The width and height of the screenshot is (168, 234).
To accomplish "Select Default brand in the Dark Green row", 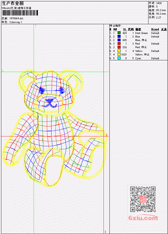I will 155,33.
